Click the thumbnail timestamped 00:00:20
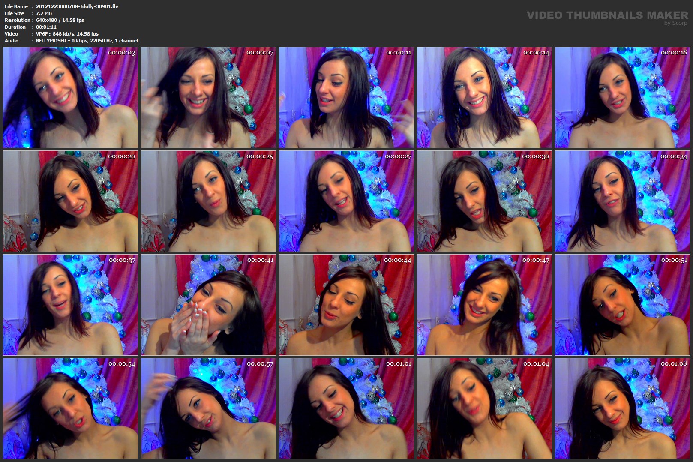 71,201
